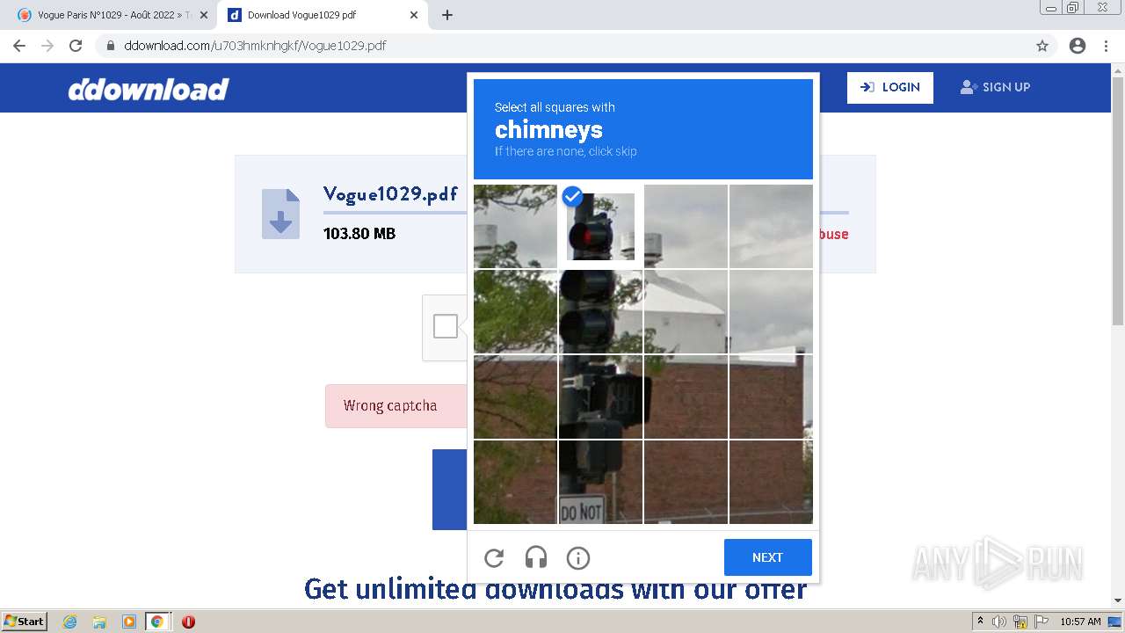
Task: Close the Download Vogue1029 pdf tab
Action: click(x=414, y=15)
